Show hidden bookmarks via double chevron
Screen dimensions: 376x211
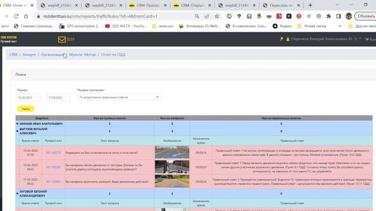click(x=340, y=26)
